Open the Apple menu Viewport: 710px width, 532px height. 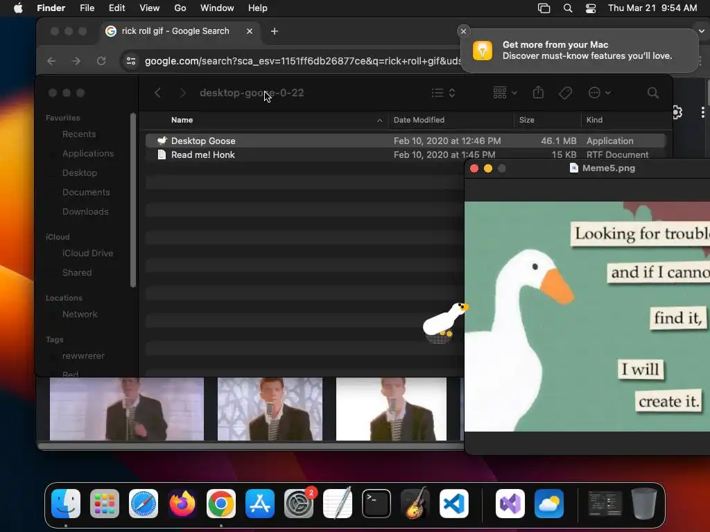pyautogui.click(x=18, y=8)
